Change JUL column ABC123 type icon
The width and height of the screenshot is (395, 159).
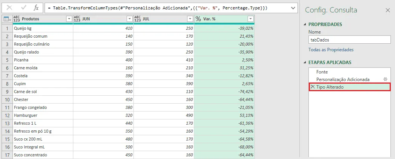[x=138, y=19]
